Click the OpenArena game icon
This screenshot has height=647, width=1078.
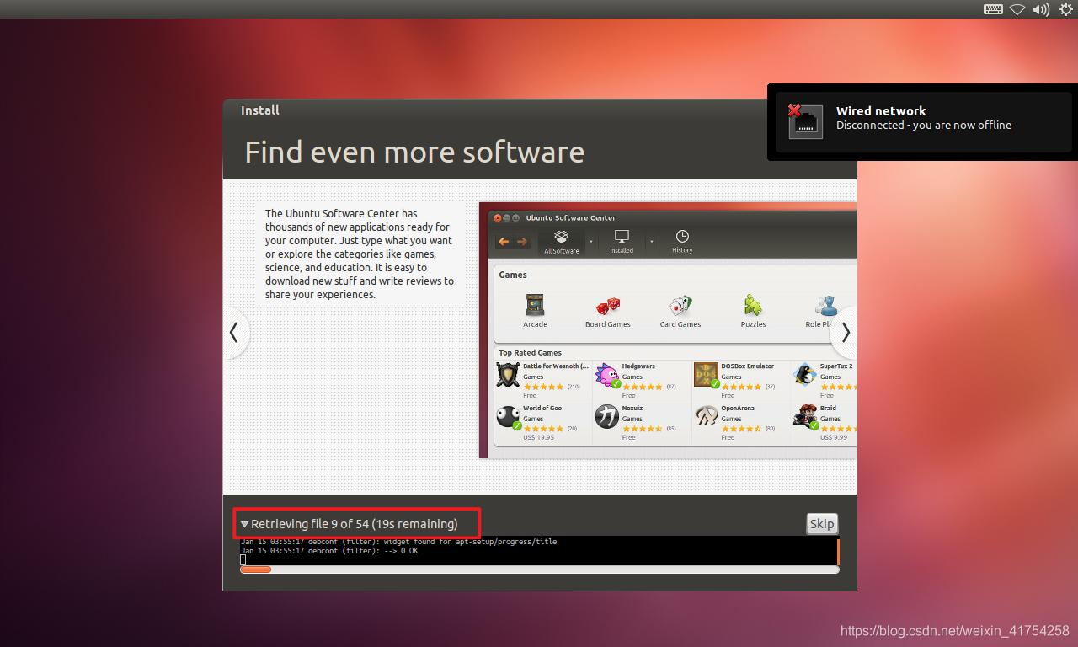(706, 416)
